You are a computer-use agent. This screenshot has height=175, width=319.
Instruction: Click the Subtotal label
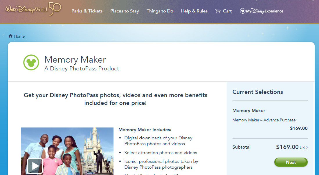point(241,147)
